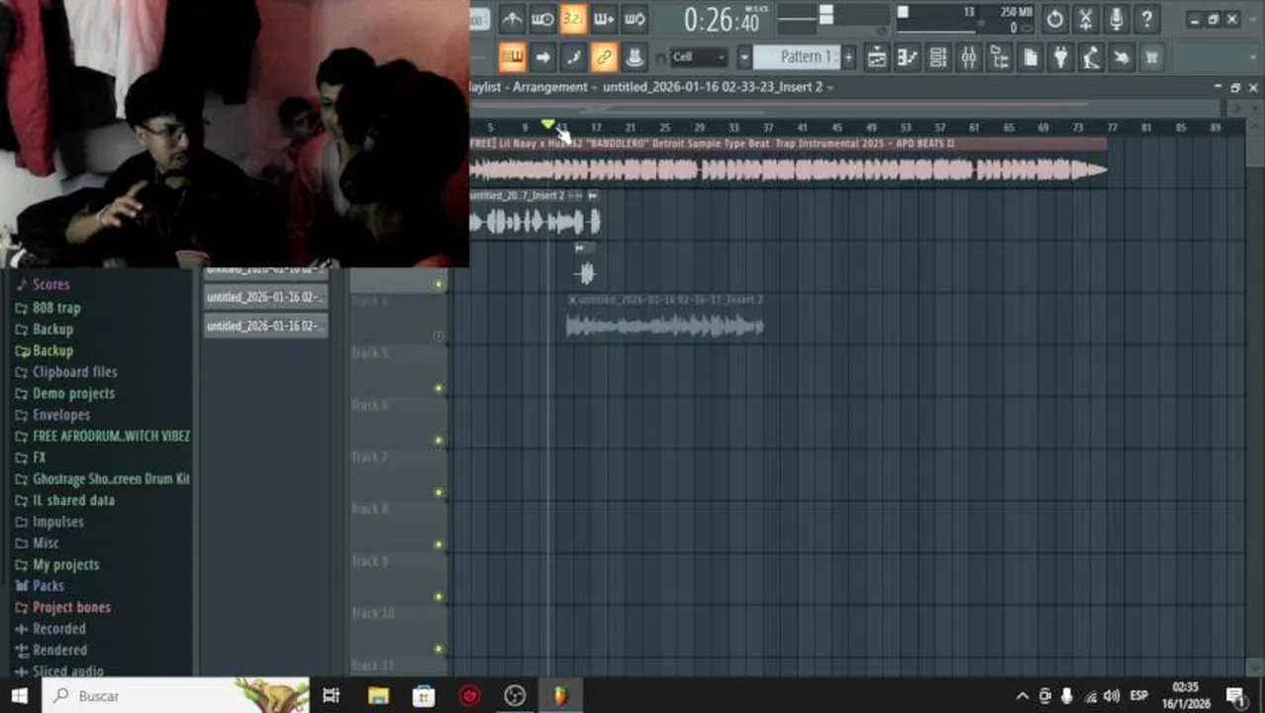This screenshot has height=713, width=1265.
Task: Click the scissors tools icon
Action: pyautogui.click(x=1086, y=19)
